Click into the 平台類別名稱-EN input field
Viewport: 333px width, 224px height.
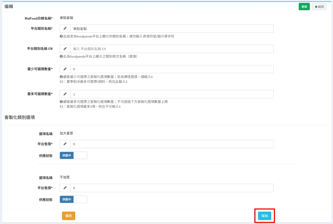point(171,49)
